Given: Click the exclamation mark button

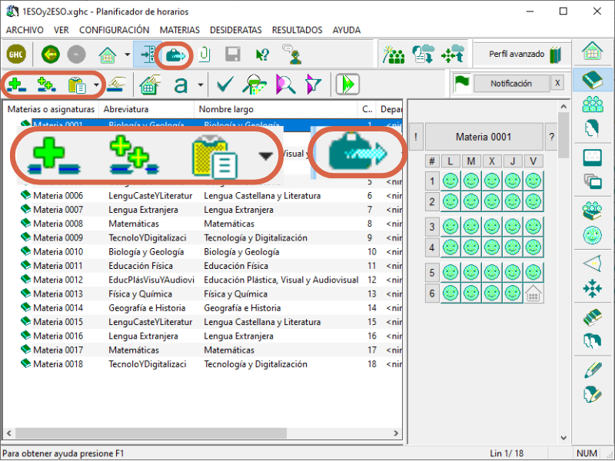Looking at the screenshot, I should (416, 137).
